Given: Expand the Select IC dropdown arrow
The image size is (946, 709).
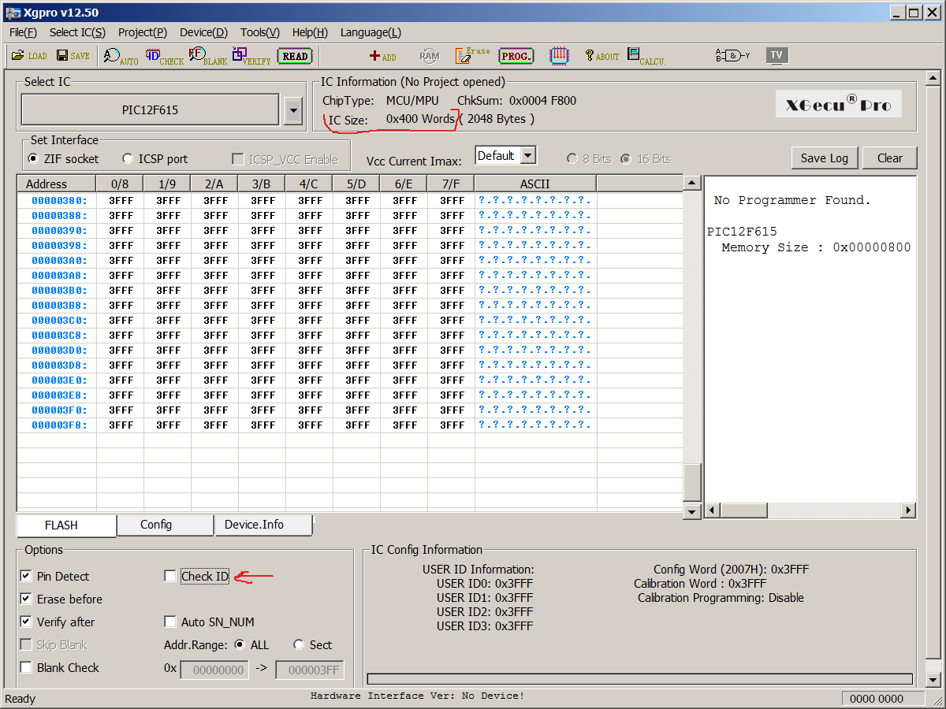Looking at the screenshot, I should (x=293, y=110).
